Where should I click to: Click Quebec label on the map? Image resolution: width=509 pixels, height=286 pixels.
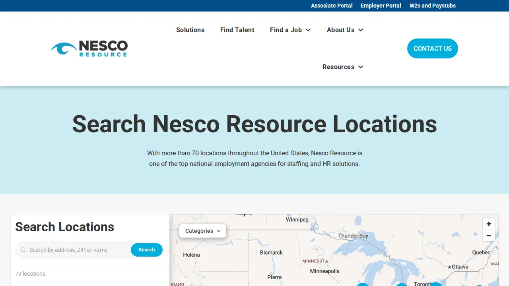click(481, 252)
